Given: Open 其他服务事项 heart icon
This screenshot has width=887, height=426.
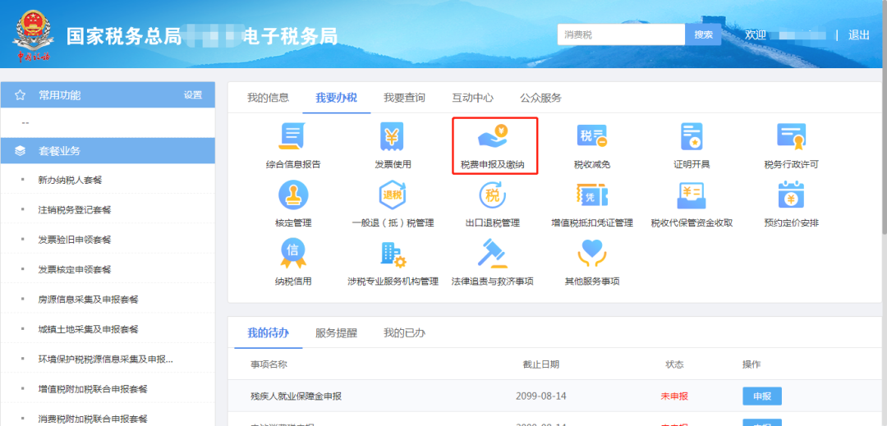Looking at the screenshot, I should click(591, 253).
